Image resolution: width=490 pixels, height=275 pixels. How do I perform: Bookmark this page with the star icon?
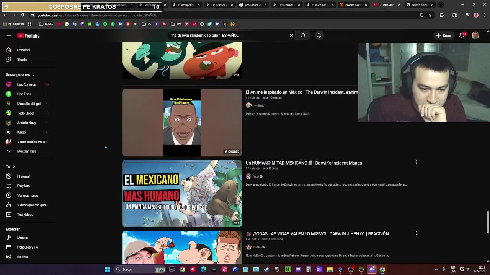pyautogui.click(x=430, y=15)
